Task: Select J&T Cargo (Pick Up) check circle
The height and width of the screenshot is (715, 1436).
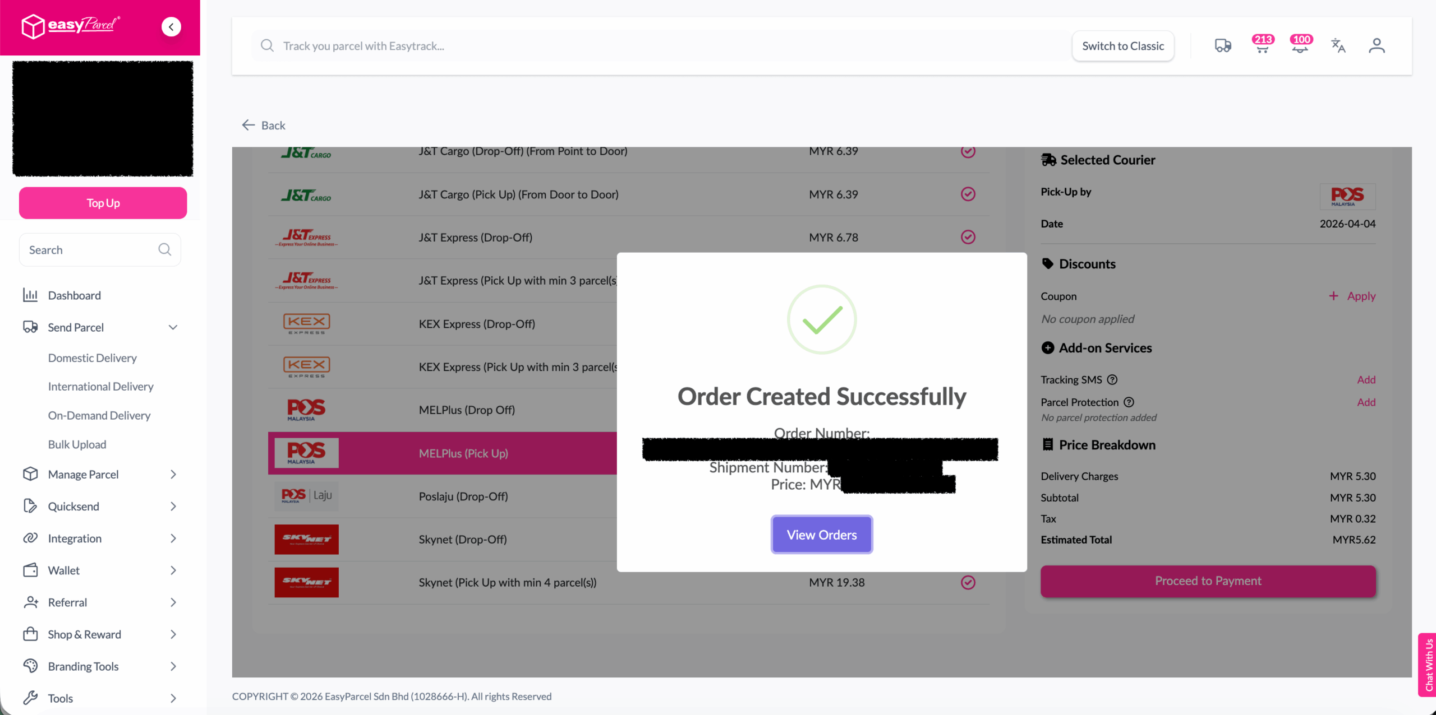Action: click(968, 194)
